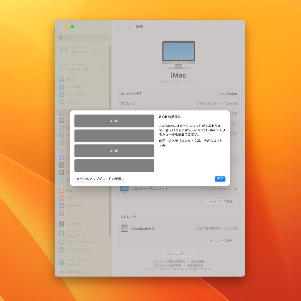Click the software update badge showing 1

tap(101, 67)
